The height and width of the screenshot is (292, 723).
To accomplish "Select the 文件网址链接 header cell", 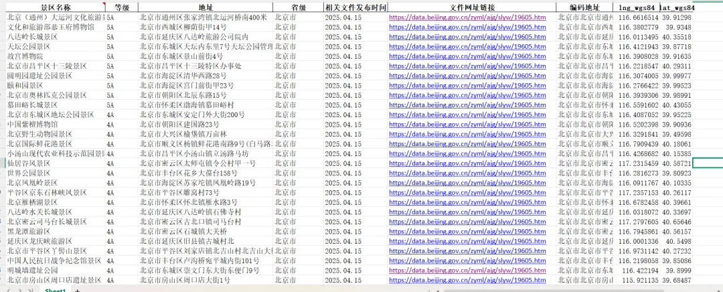I will click(x=472, y=8).
